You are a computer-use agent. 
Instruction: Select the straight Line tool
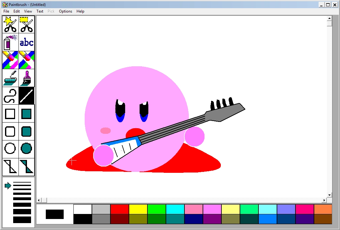pos(26,96)
